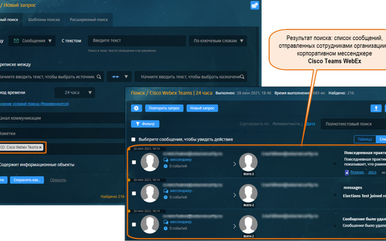Tick the select-all messages checkbox
Screen dimensions: 386x241
[133, 139]
